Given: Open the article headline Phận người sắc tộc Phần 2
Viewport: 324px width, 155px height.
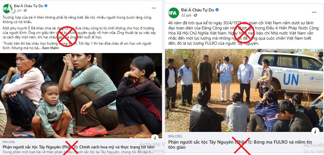Looking at the screenshot, I should click(x=79, y=147).
